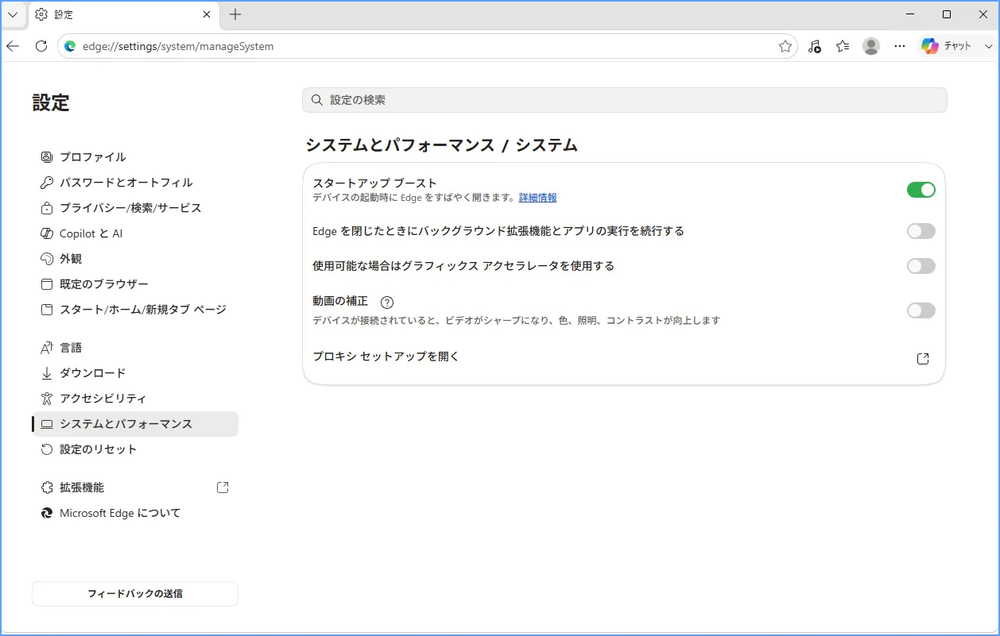The height and width of the screenshot is (636, 1000).
Task: Open 既定のブラウザー settings section
Action: coord(135,284)
